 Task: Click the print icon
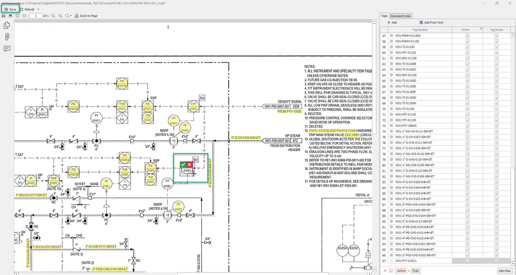[4, 16]
